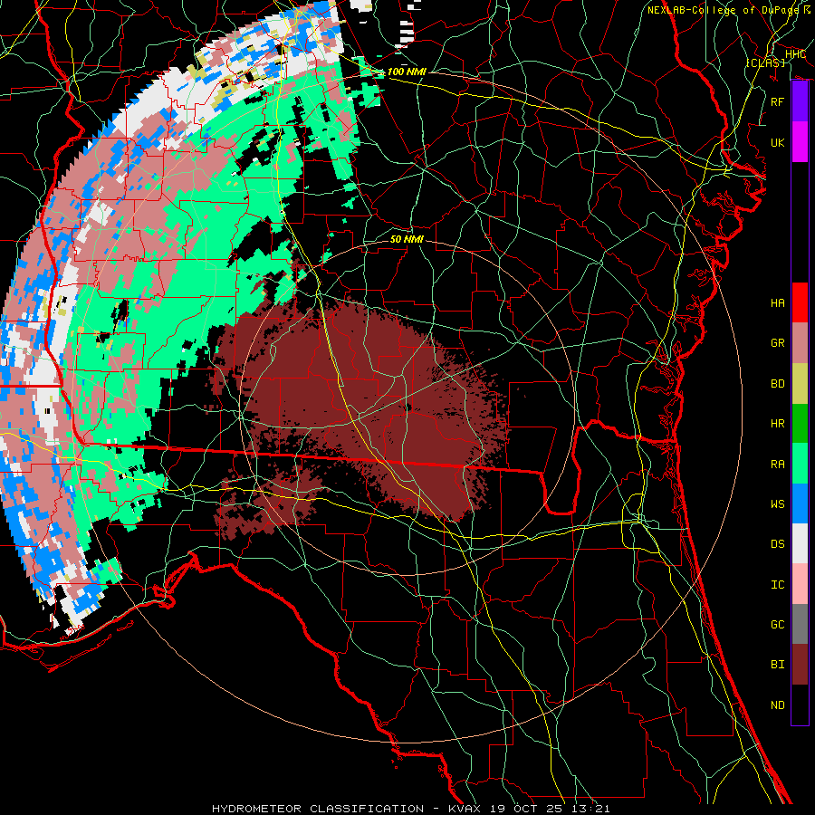Image resolution: width=815 pixels, height=815 pixels.
Task: Click the 50 NMI range ring label
Action: click(407, 239)
